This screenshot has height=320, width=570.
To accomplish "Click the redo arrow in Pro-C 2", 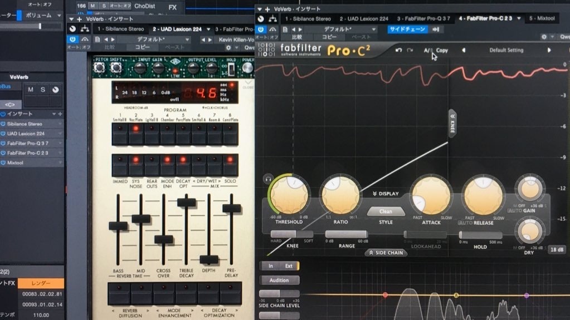I will (x=410, y=50).
